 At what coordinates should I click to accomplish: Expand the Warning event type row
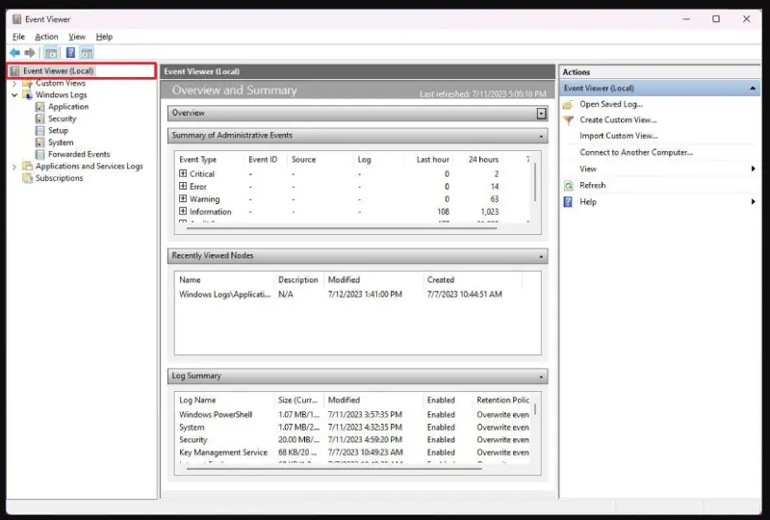point(183,198)
